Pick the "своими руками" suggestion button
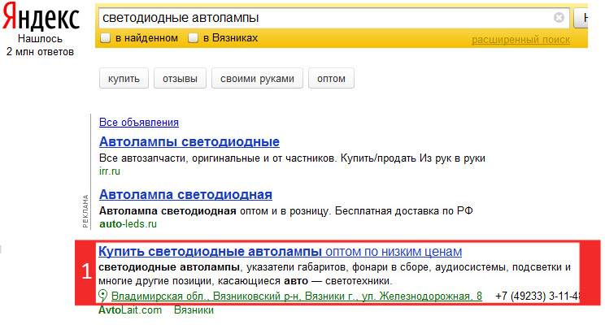This screenshot has height=329, width=605. click(x=257, y=79)
